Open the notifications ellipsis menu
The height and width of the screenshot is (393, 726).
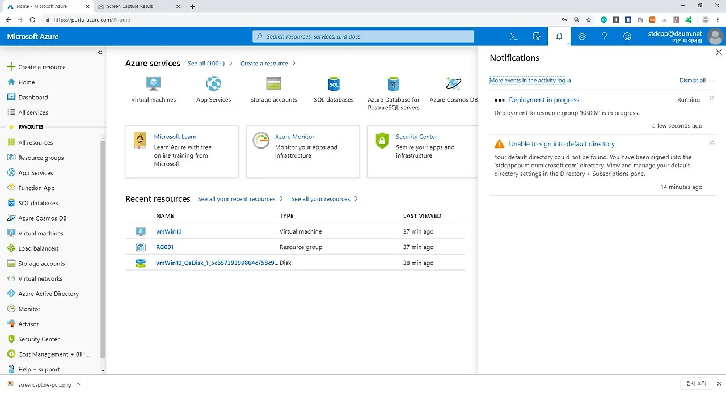tap(712, 81)
